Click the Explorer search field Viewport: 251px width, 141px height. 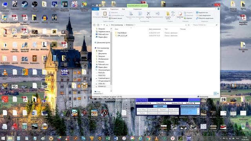click(205, 25)
